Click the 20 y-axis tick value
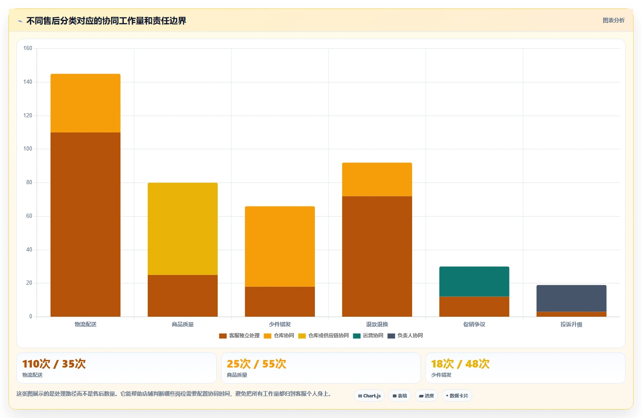 (x=29, y=283)
